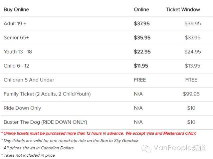
Task: Click the Buy Online column header
Action: pyautogui.click(x=16, y=10)
